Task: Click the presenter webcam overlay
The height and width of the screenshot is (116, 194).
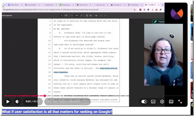Action: click(163, 55)
